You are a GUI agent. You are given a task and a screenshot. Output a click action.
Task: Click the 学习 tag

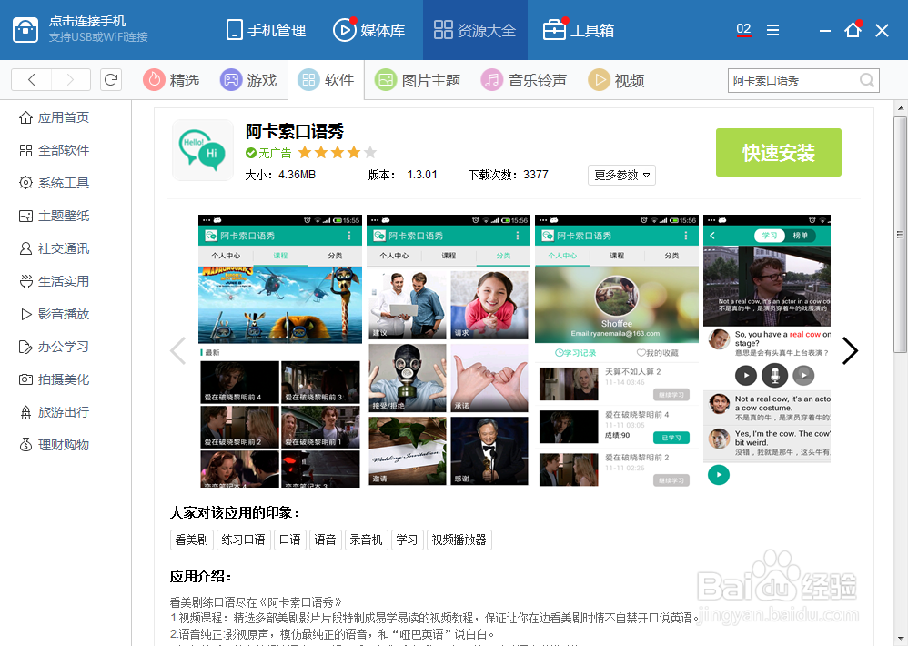point(407,540)
